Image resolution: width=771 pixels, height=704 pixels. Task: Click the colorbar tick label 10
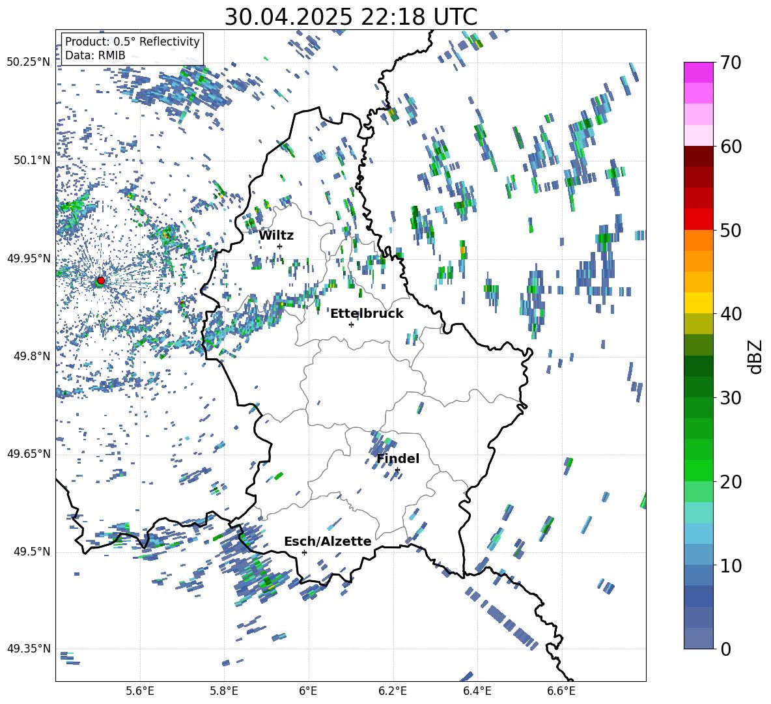pyautogui.click(x=730, y=566)
